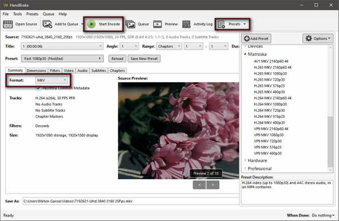Click the Add Preset button label
The height and width of the screenshot is (221, 339).
pyautogui.click(x=259, y=38)
